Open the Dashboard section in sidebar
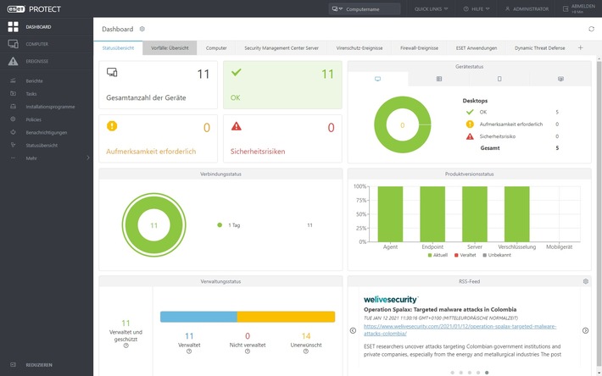Image resolution: width=602 pixels, height=376 pixels. pos(47,27)
